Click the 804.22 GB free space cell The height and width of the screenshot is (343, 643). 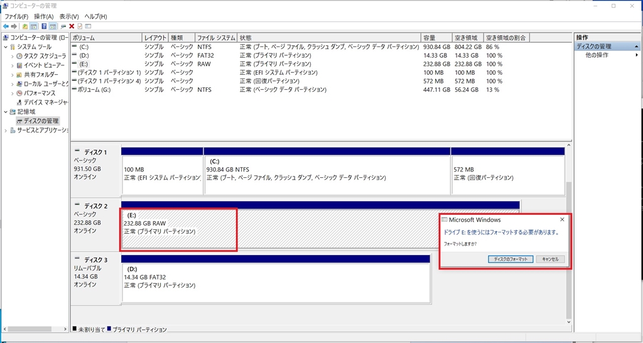point(468,46)
